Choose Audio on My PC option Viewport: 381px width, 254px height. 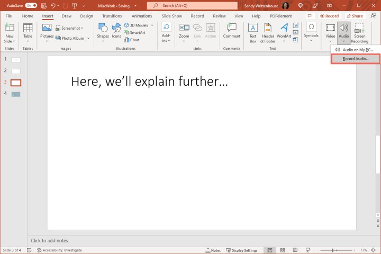(356, 50)
